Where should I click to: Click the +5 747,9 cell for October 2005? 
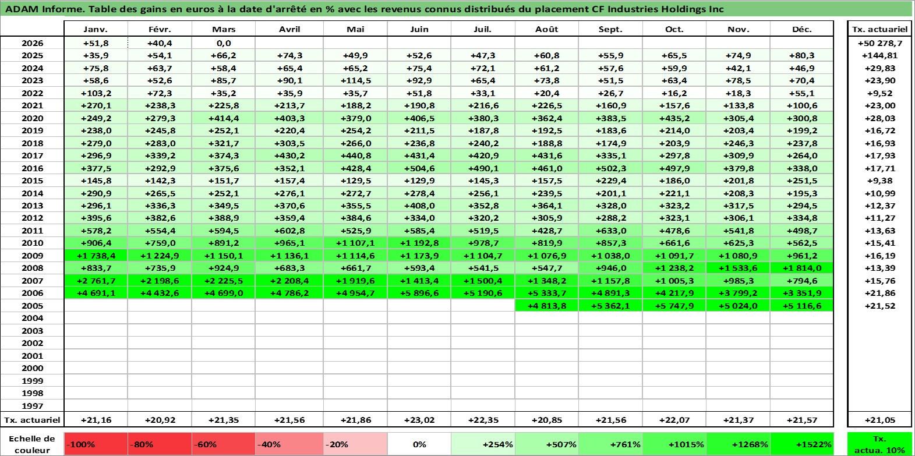click(x=674, y=306)
